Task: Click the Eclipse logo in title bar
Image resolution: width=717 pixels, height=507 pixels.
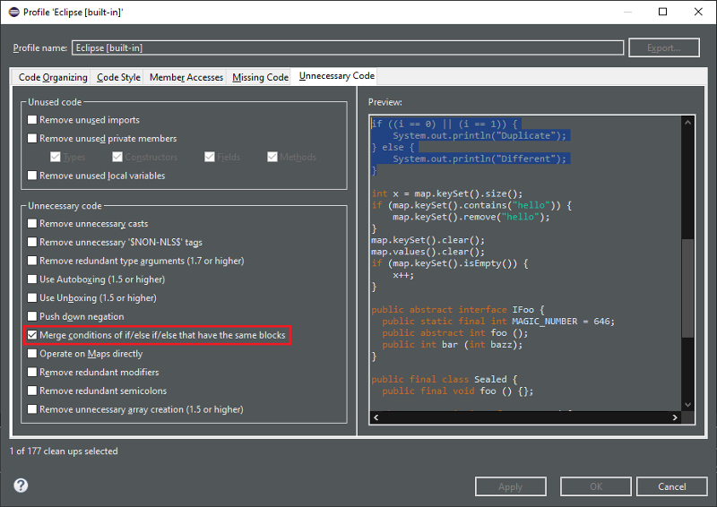Action: click(x=13, y=12)
